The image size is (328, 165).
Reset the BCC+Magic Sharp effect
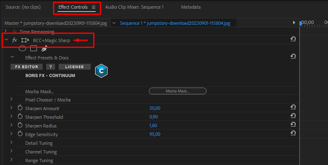[x=293, y=39]
